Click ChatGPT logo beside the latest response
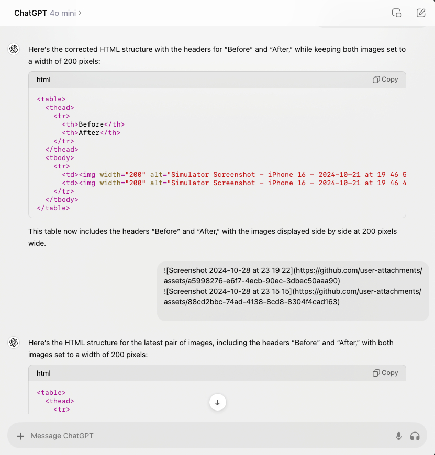Image resolution: width=435 pixels, height=455 pixels. (14, 343)
